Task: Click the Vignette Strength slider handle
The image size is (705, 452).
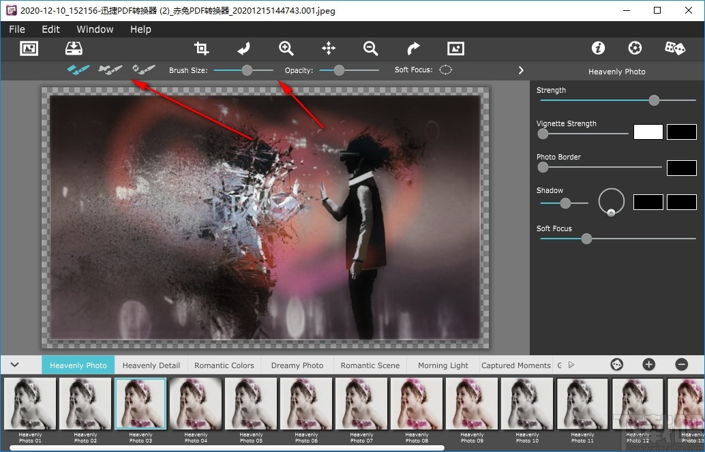Action: point(543,134)
